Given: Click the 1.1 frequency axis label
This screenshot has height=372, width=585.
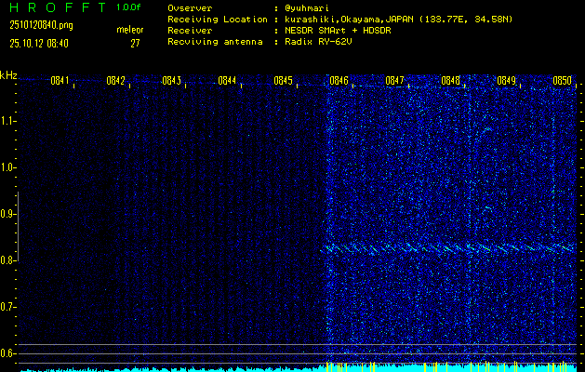Looking at the screenshot, I should tap(8, 121).
